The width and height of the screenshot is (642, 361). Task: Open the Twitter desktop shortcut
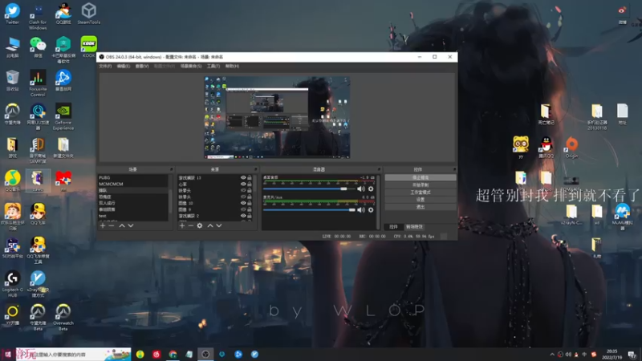[12, 14]
